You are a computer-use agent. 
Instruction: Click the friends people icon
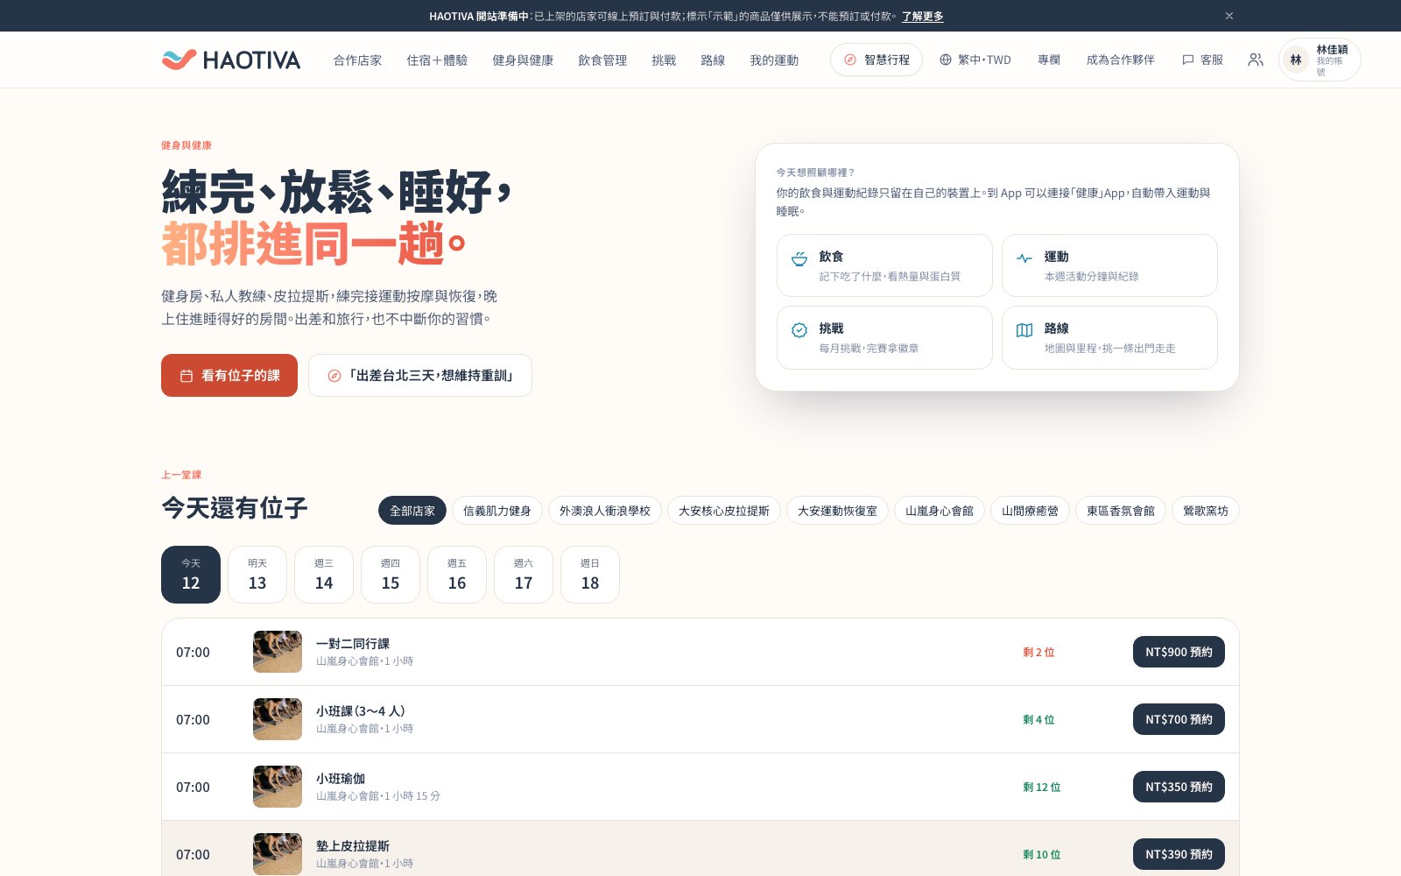[1255, 60]
